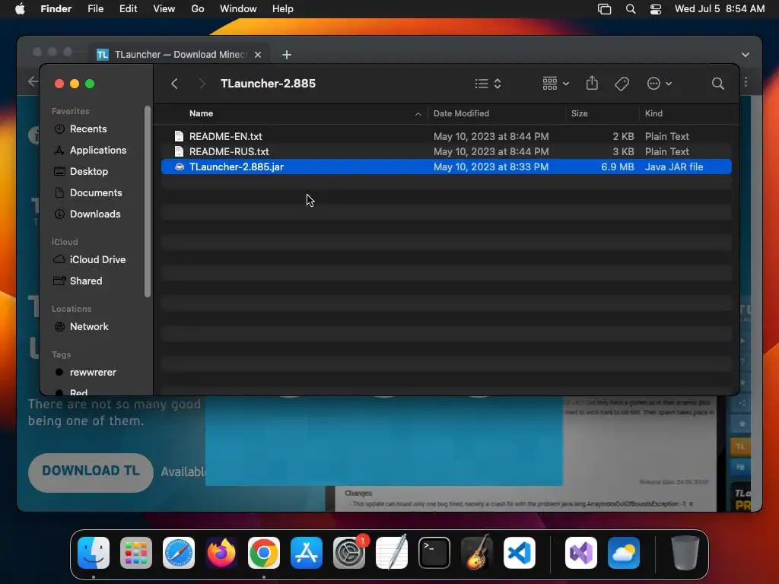Open the Finder menu in the menu bar
Image resolution: width=779 pixels, height=584 pixels.
click(x=56, y=9)
